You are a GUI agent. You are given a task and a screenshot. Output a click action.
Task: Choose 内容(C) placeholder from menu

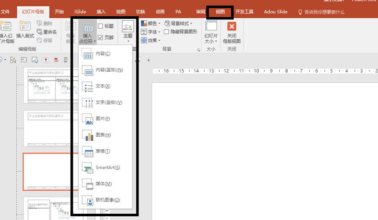[x=106, y=53]
